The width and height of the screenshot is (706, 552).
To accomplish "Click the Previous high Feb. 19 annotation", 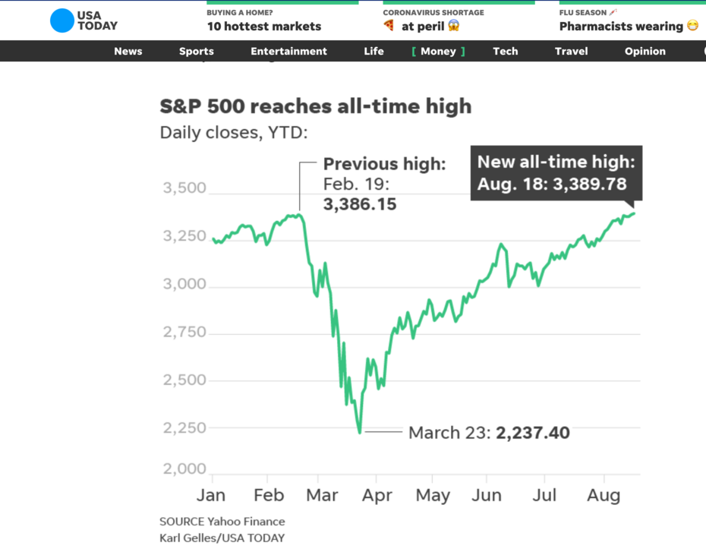I will (384, 184).
